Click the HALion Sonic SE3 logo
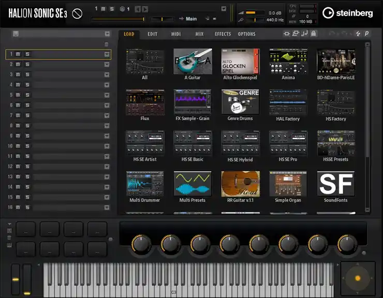The image size is (383, 298). [38, 13]
